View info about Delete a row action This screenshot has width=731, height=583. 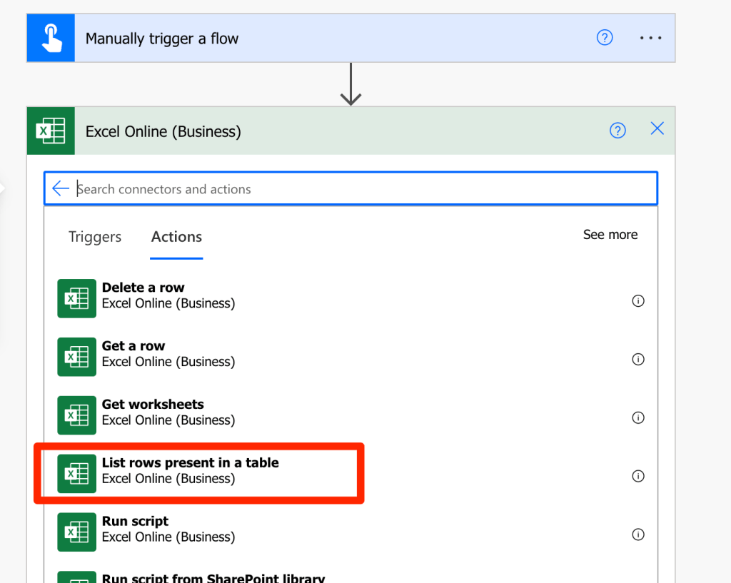(638, 300)
